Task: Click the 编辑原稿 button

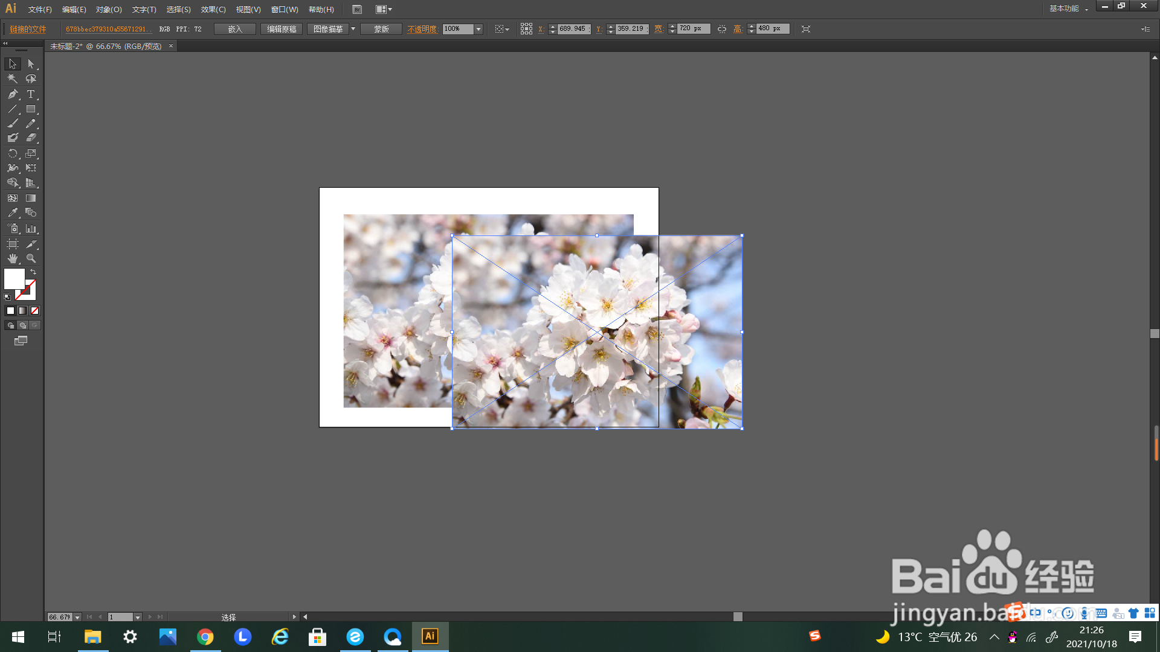Action: pyautogui.click(x=282, y=29)
